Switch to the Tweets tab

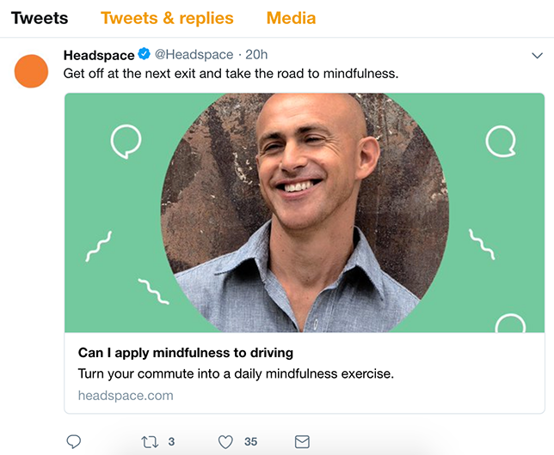40,18
